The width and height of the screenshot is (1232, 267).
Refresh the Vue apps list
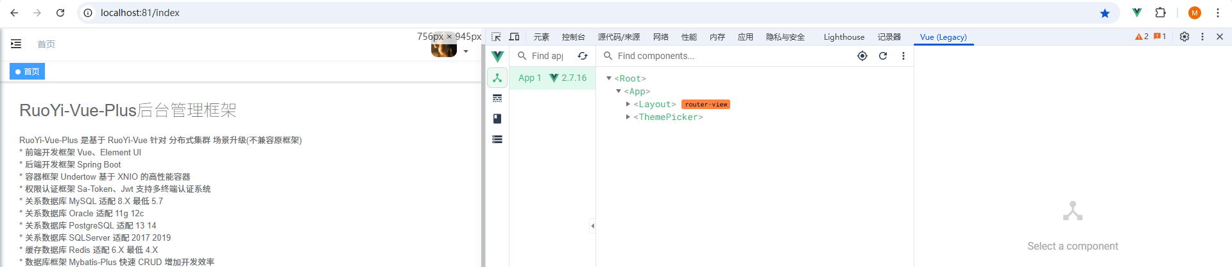583,56
